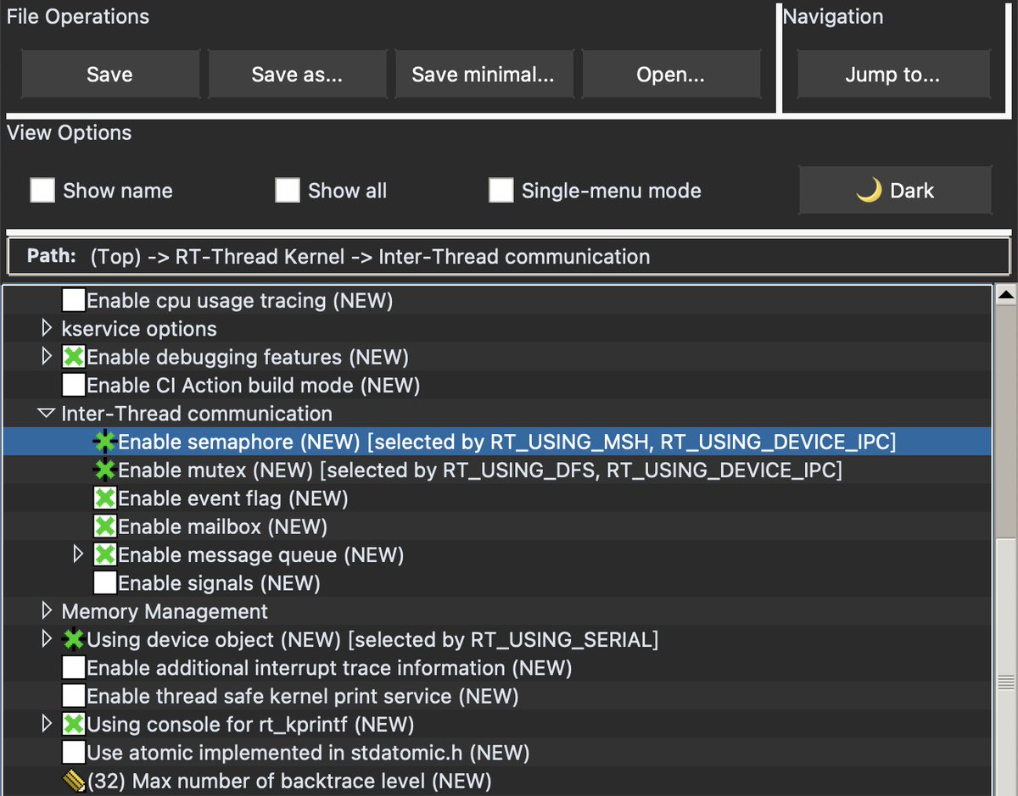Select Using device object row text

tap(372, 639)
